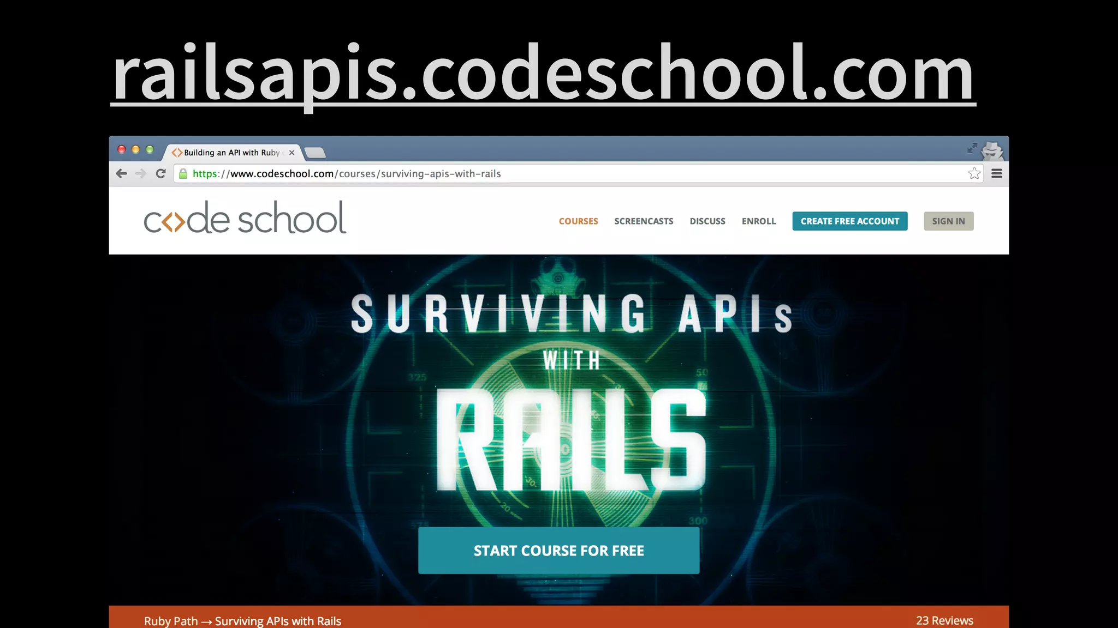Viewport: 1118px width, 628px height.
Task: Click the browser back arrow
Action: point(121,173)
